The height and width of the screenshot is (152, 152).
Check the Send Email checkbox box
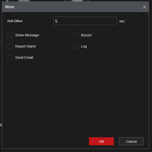pyautogui.click(x=10, y=58)
